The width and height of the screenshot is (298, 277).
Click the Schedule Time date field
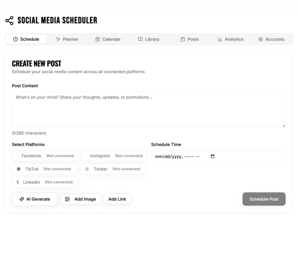179,157
